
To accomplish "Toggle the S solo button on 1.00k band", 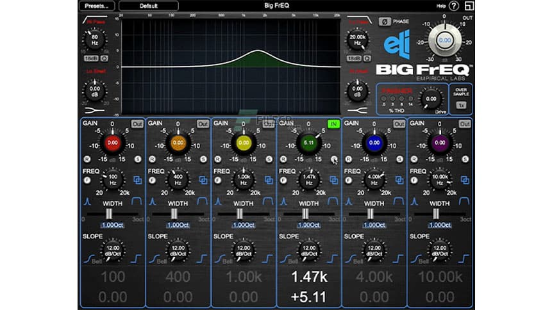I will 269,159.
